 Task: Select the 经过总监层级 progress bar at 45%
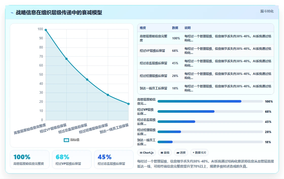(x=210, y=122)
